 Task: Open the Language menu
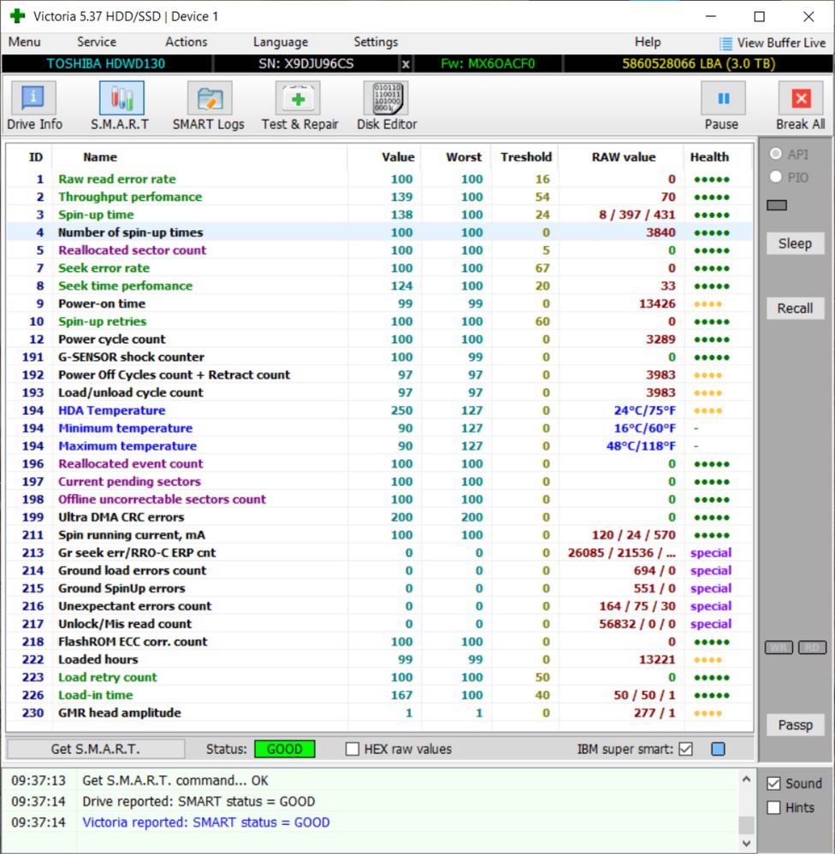[x=280, y=42]
